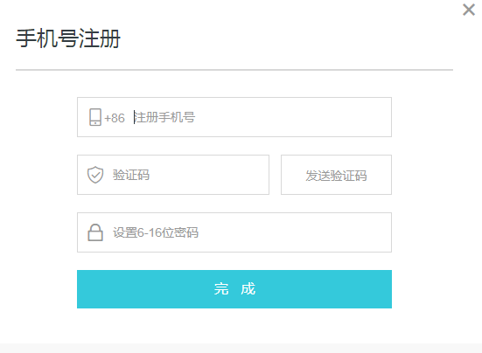Screen dimensions: 482x353
Task: Click empty area right of password placeholder
Action: click(295, 232)
